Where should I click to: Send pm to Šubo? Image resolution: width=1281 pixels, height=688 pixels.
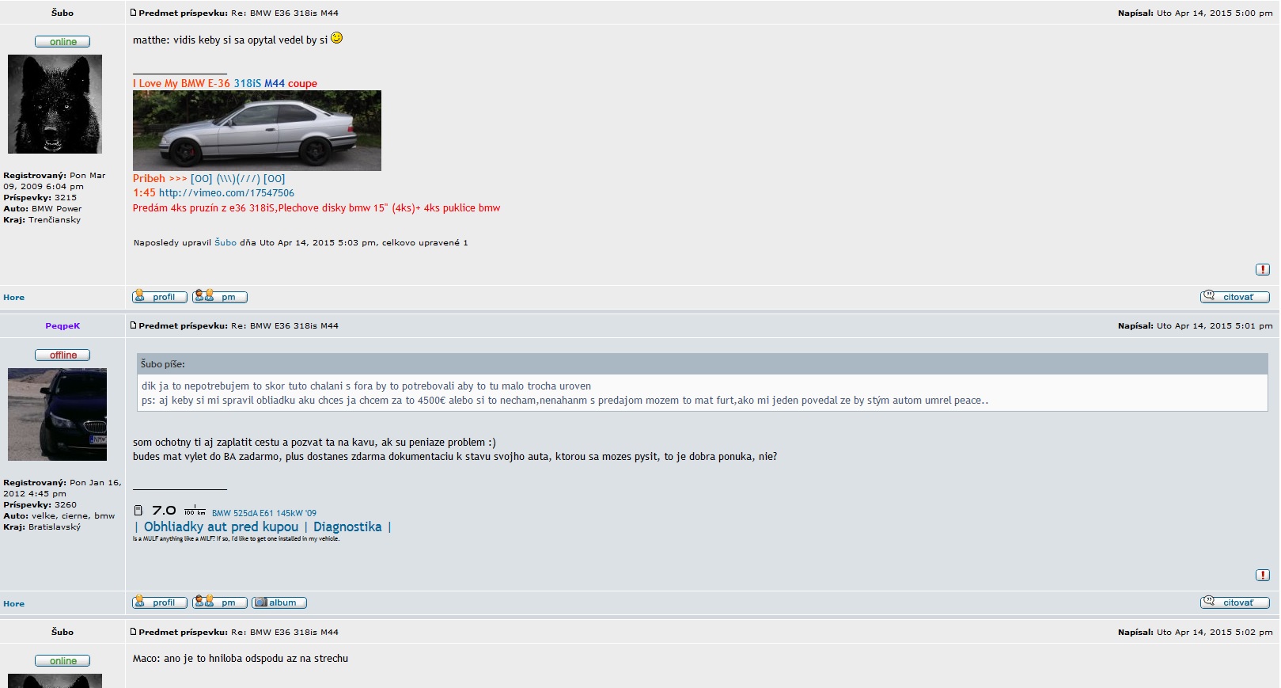pos(219,296)
